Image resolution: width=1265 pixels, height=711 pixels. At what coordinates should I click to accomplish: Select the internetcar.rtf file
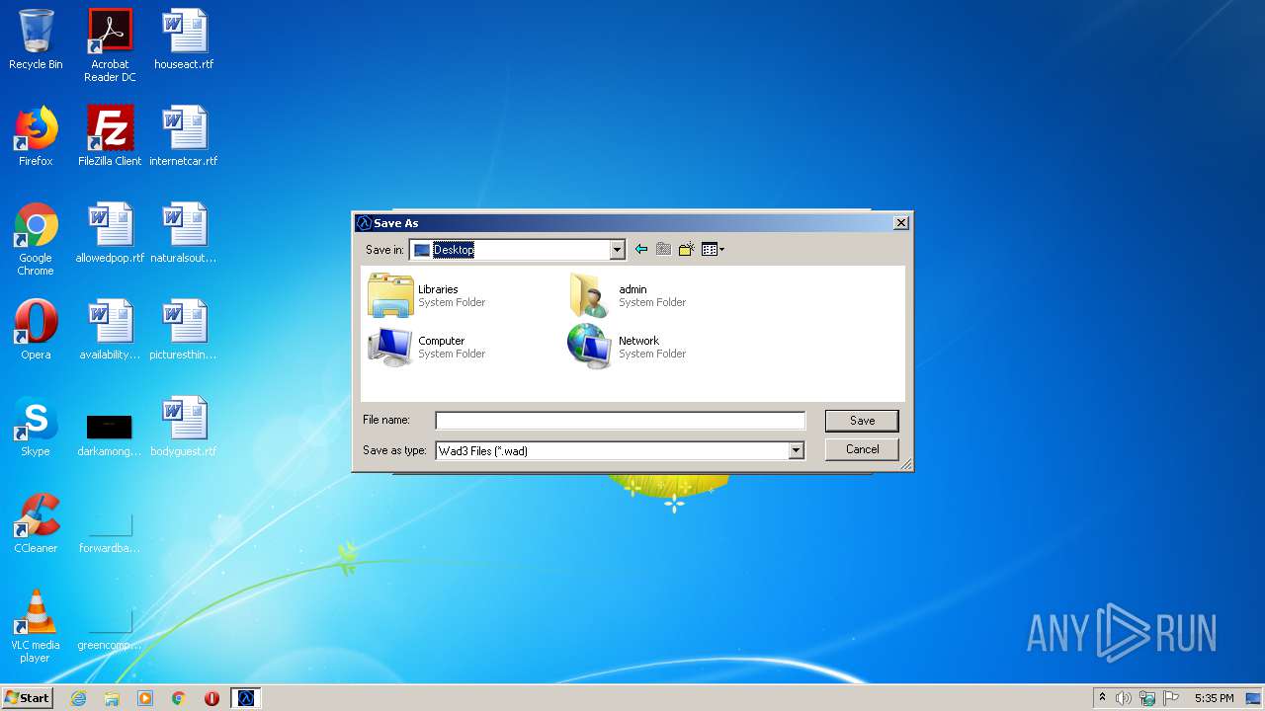coord(184,136)
